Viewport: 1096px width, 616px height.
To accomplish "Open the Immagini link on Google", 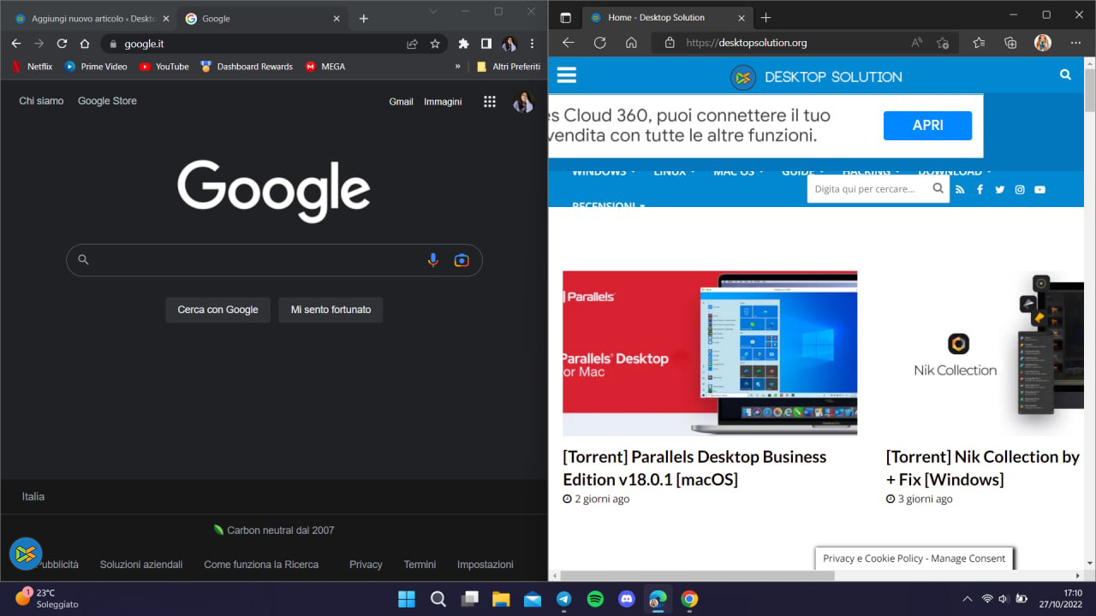I will coord(443,102).
